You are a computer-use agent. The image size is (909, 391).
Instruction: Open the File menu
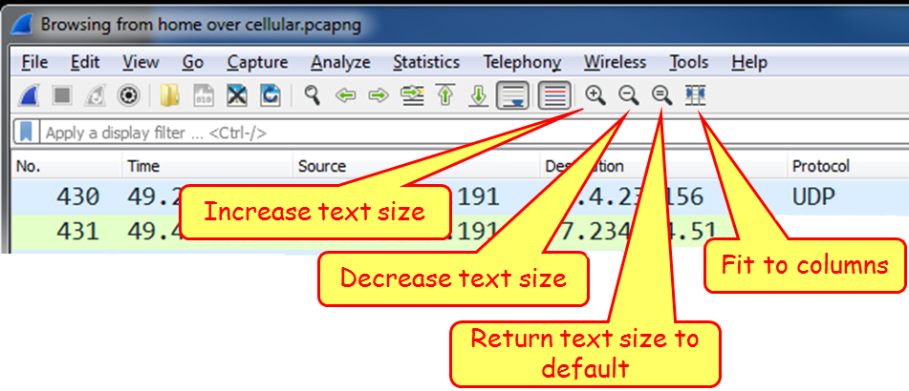(x=34, y=62)
